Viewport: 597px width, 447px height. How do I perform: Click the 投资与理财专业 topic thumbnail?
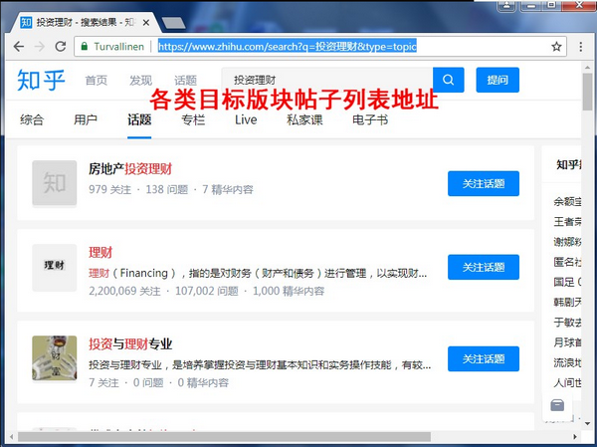[55, 358]
